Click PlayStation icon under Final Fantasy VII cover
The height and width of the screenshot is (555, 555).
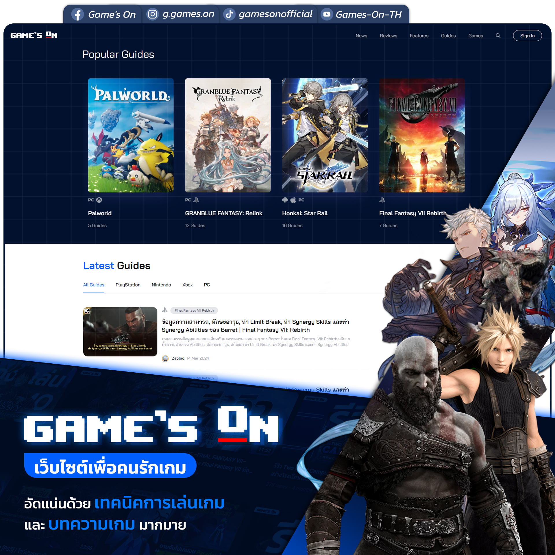pyautogui.click(x=382, y=200)
